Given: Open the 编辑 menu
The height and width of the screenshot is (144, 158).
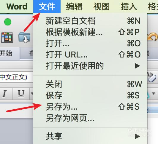Looking at the screenshot, I should point(74,7).
